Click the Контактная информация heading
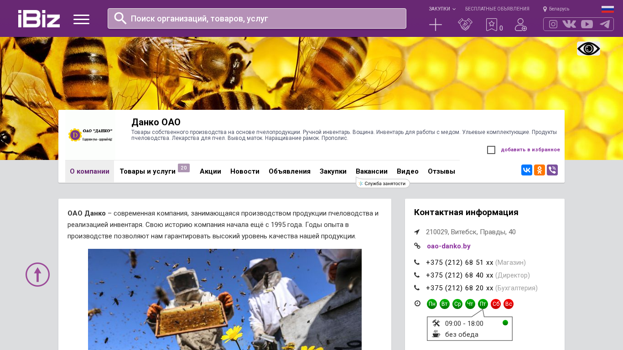The width and height of the screenshot is (623, 350). 466,212
